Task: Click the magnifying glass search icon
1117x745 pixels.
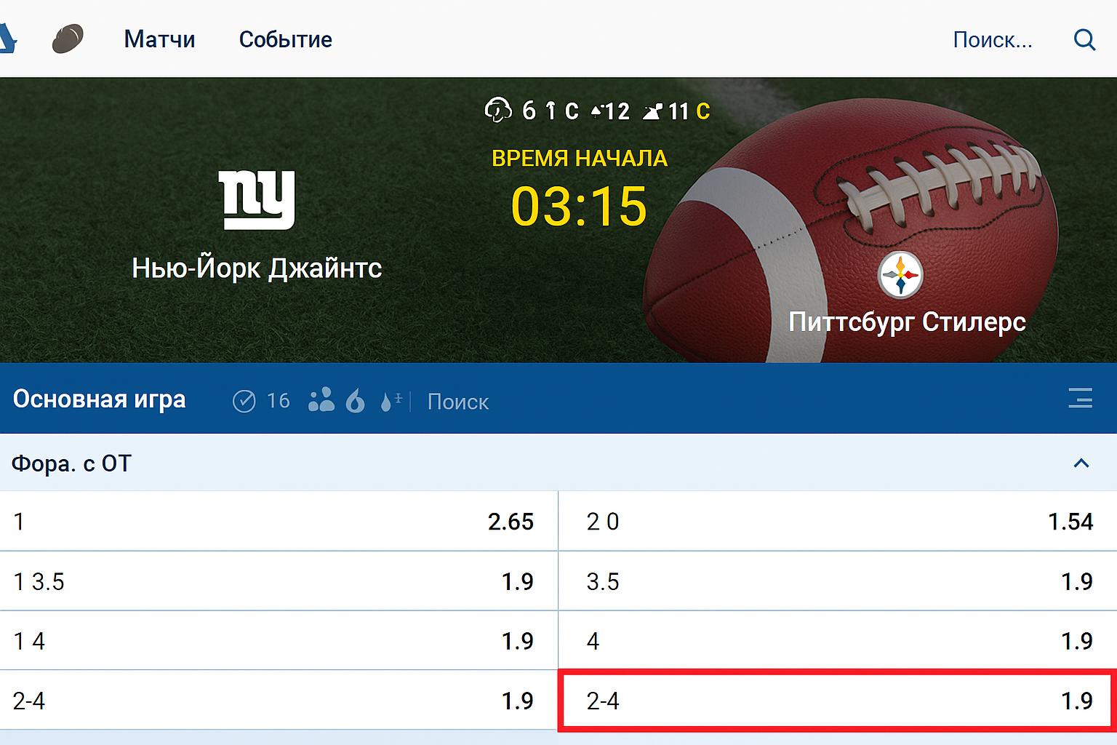Action: (x=1084, y=39)
